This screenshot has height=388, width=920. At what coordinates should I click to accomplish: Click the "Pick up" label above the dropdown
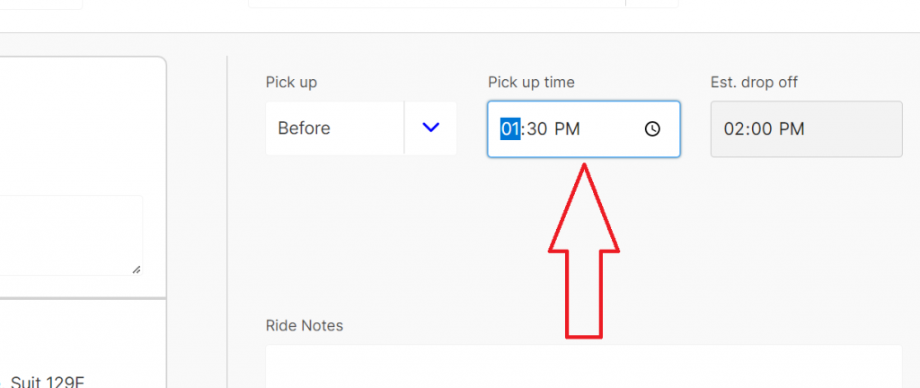tap(291, 83)
